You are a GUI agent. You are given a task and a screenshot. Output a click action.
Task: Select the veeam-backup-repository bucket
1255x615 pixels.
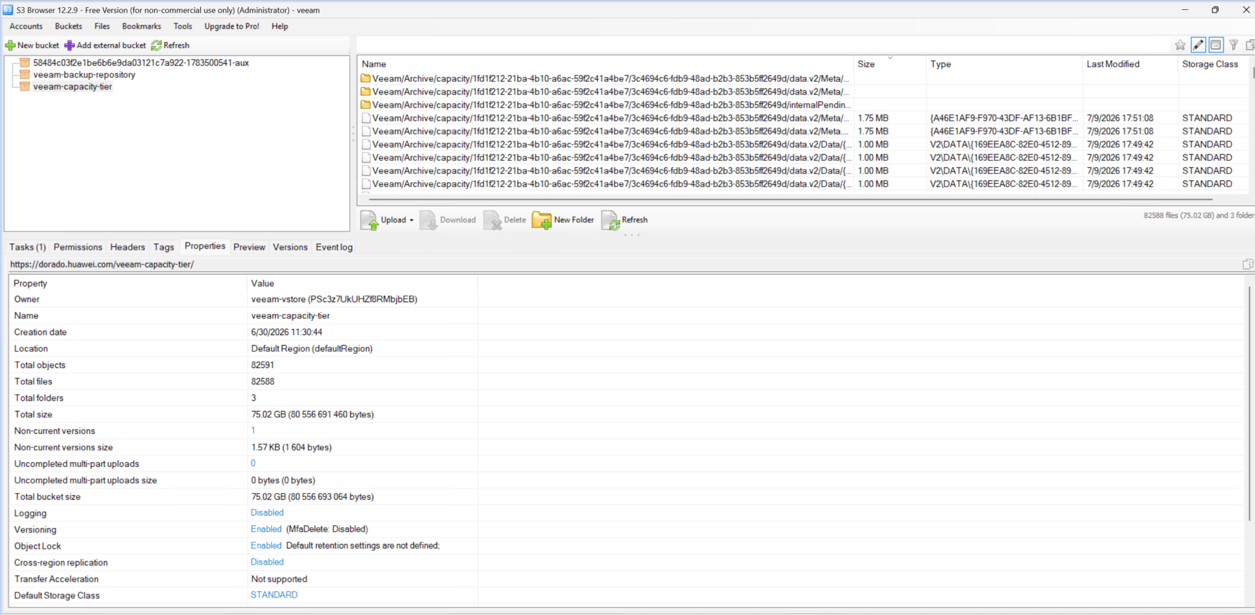point(84,74)
